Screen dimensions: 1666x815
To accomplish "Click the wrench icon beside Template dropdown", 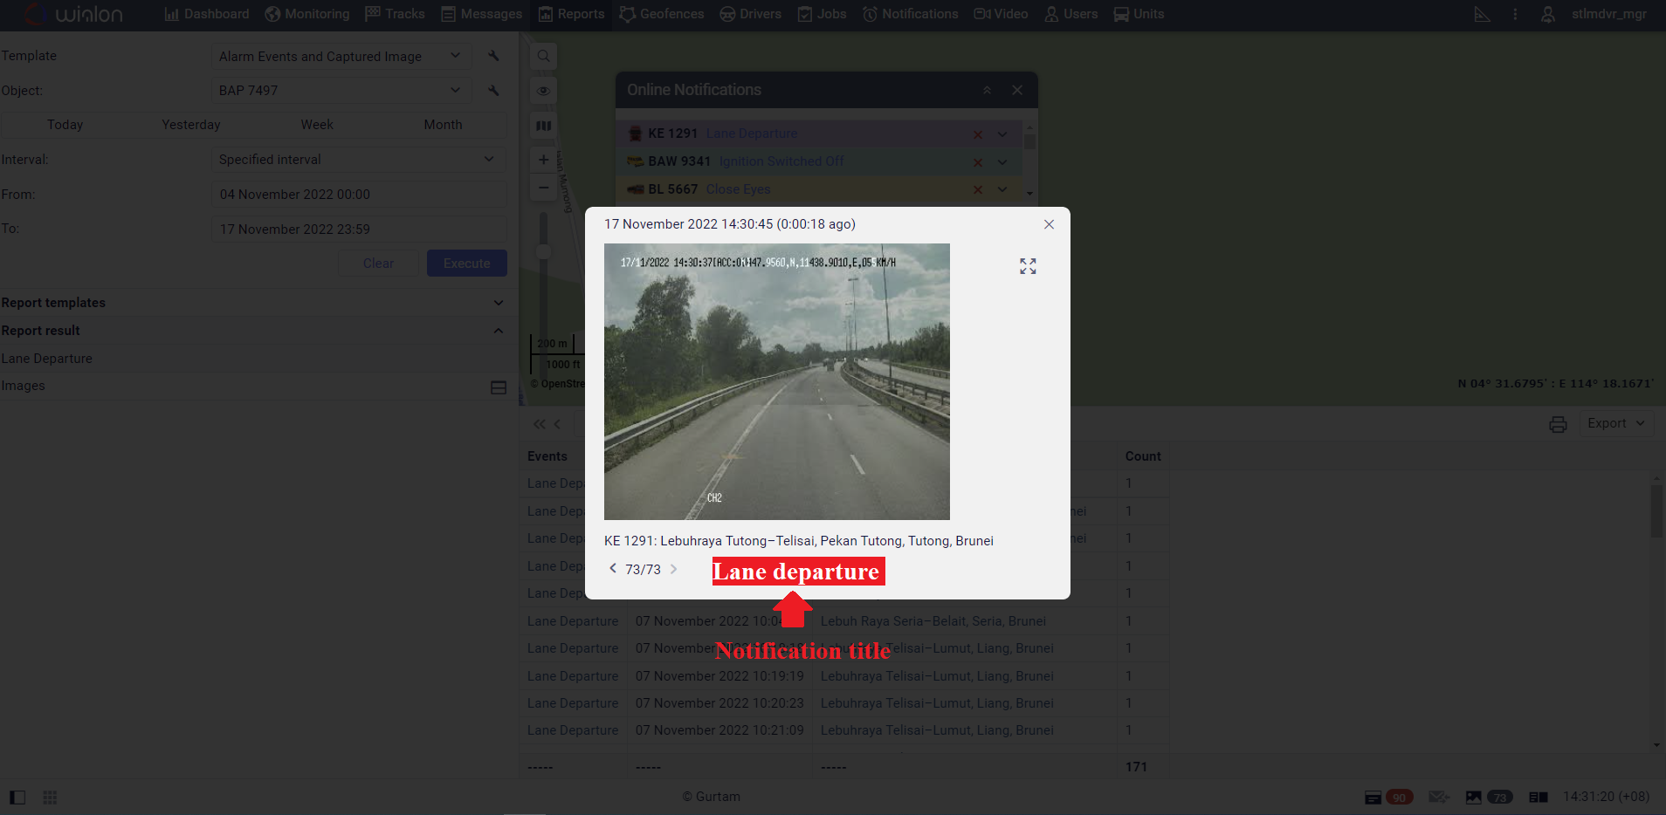I will point(493,56).
